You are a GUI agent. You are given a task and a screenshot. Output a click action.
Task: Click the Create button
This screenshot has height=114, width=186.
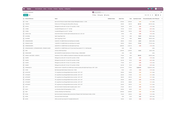click(x=26, y=15)
